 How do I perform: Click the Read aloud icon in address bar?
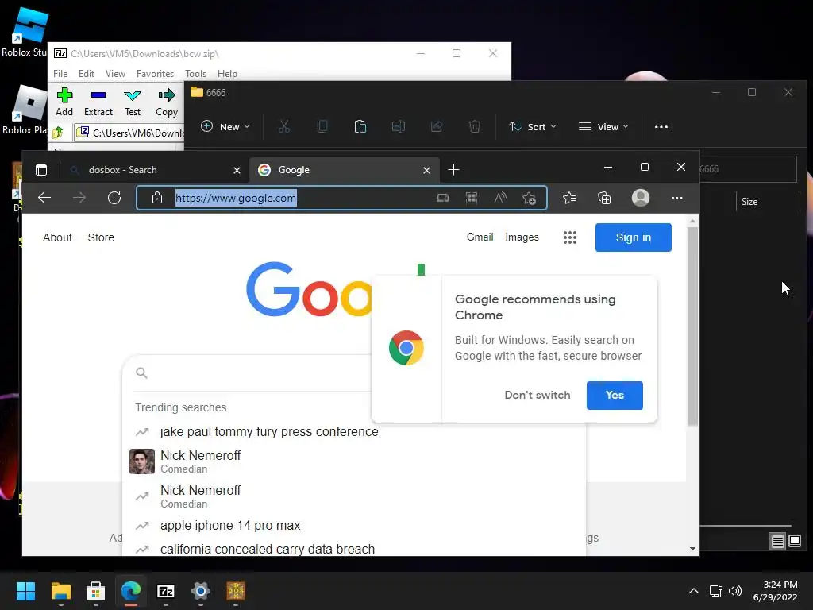click(x=500, y=198)
